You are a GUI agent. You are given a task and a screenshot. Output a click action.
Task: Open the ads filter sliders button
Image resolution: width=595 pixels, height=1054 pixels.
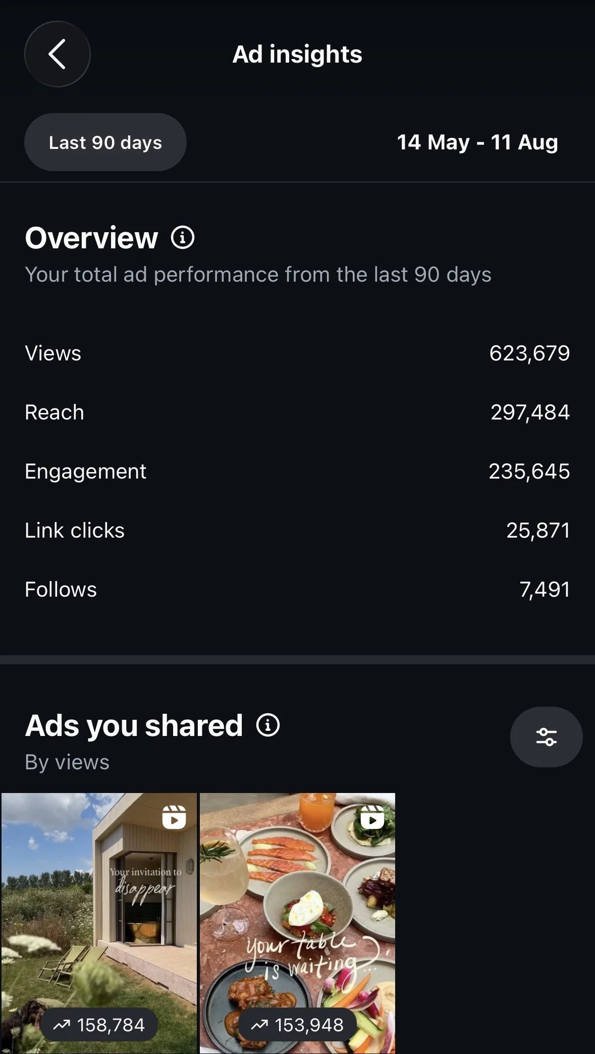pos(546,737)
